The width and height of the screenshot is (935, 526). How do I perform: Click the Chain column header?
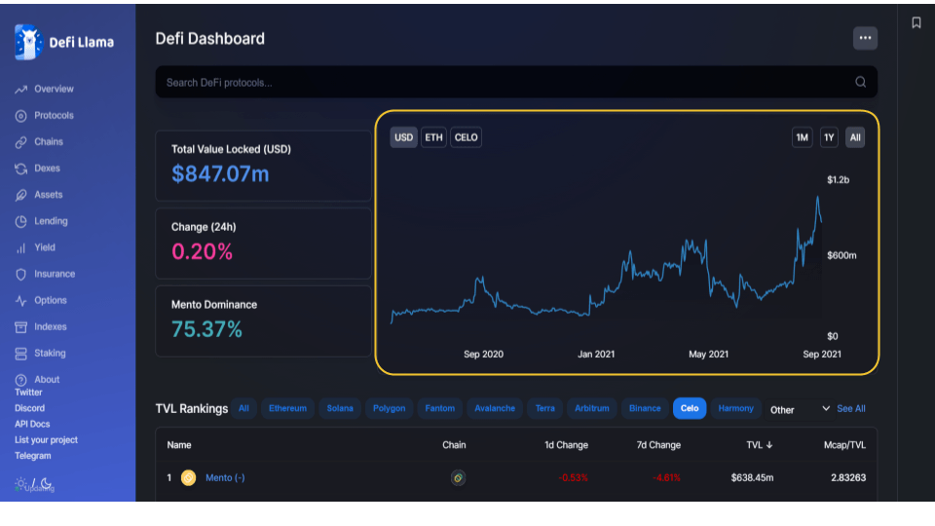454,445
